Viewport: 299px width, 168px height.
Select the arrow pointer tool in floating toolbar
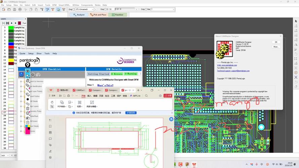coord(28,76)
